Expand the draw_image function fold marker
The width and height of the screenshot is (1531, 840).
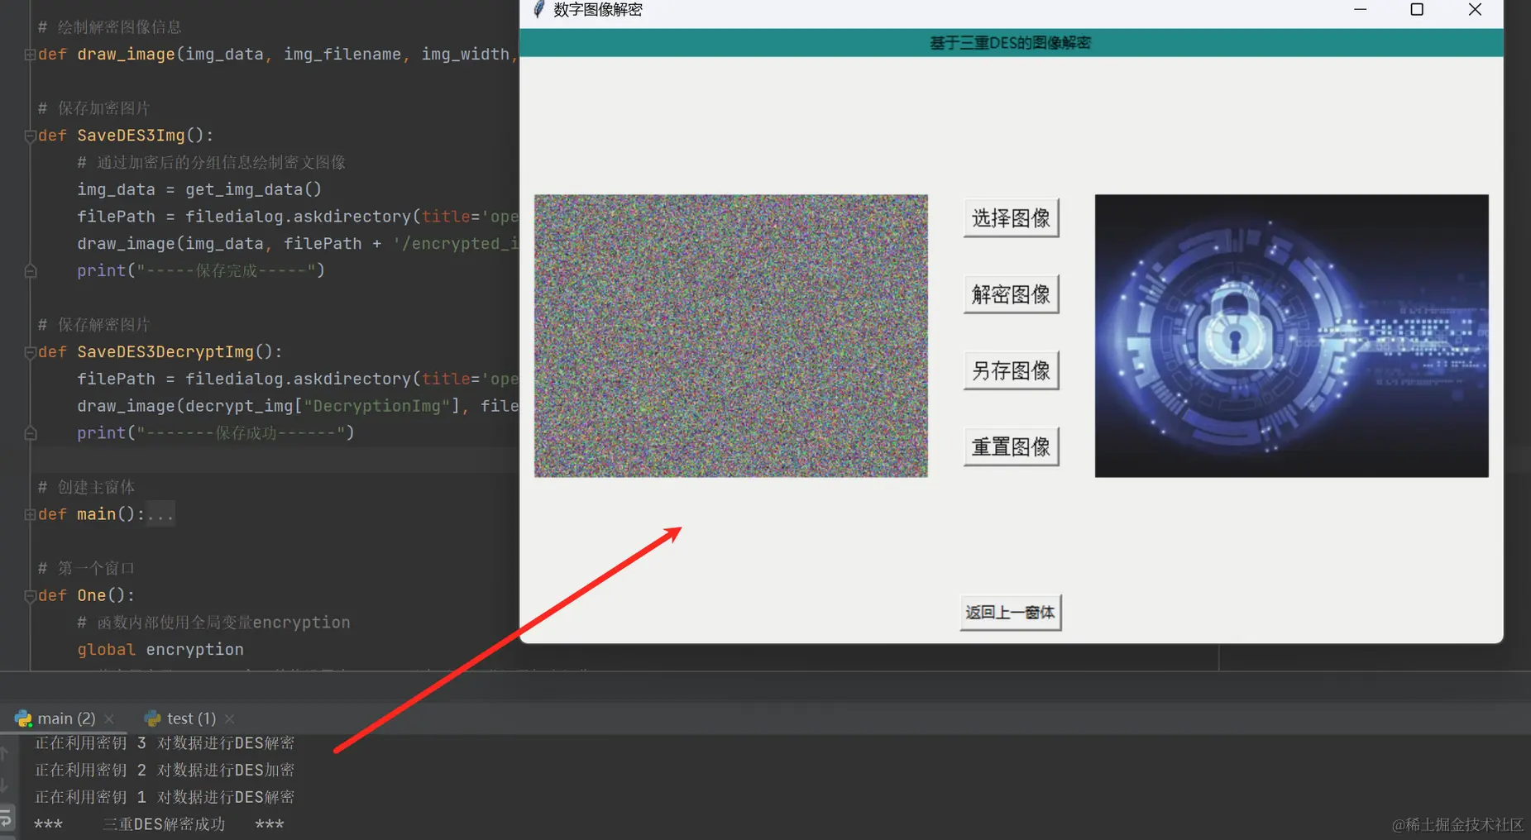30,54
